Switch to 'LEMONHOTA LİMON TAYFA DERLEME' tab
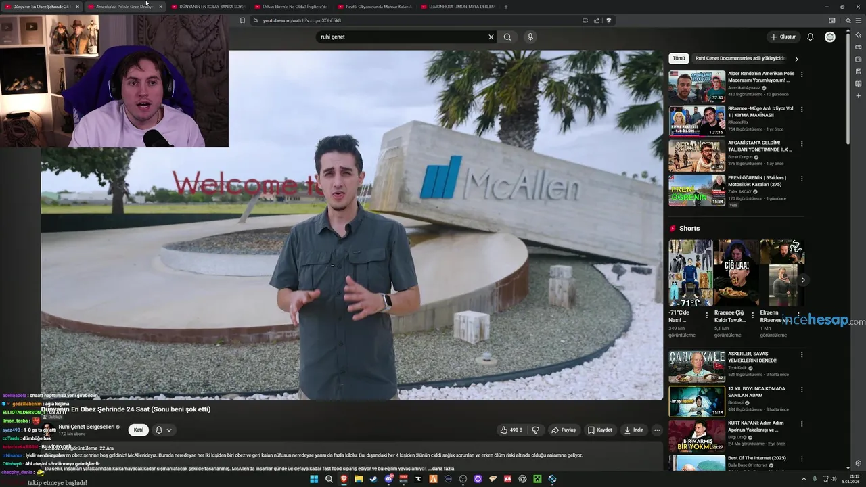The height and width of the screenshot is (487, 866). coord(458,7)
